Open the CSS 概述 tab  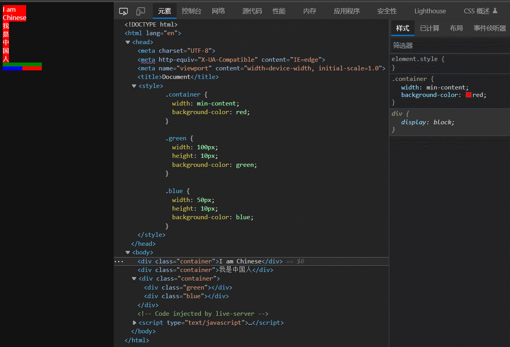(477, 11)
